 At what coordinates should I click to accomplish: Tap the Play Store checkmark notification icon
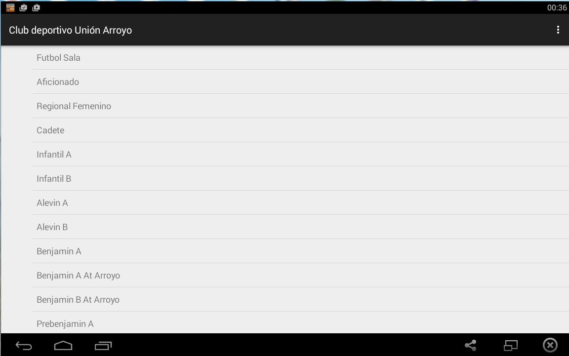coord(23,7)
